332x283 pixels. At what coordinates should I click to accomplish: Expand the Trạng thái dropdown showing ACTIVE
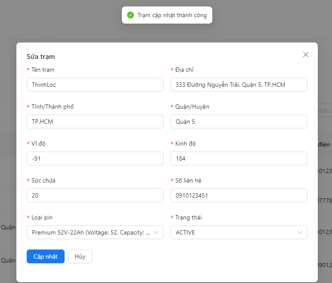pos(239,232)
